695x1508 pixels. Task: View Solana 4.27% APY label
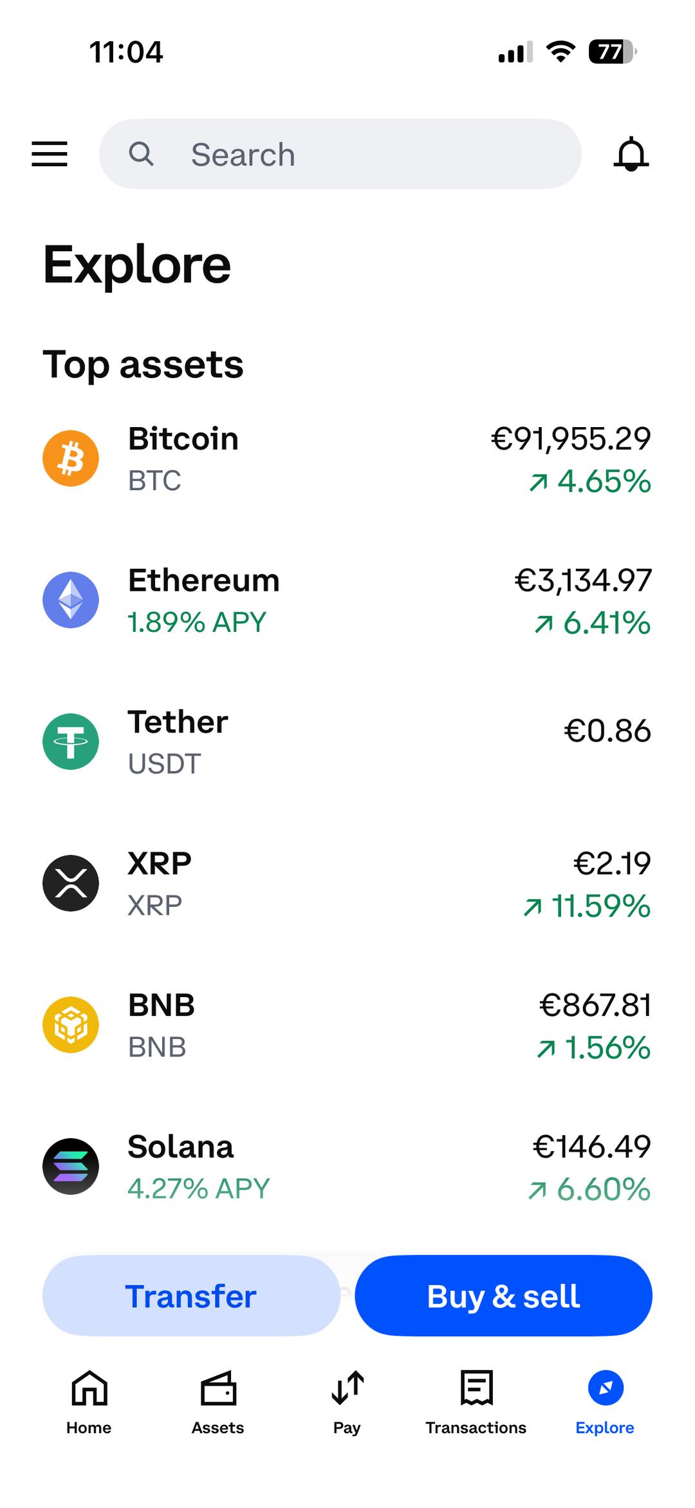199,1189
